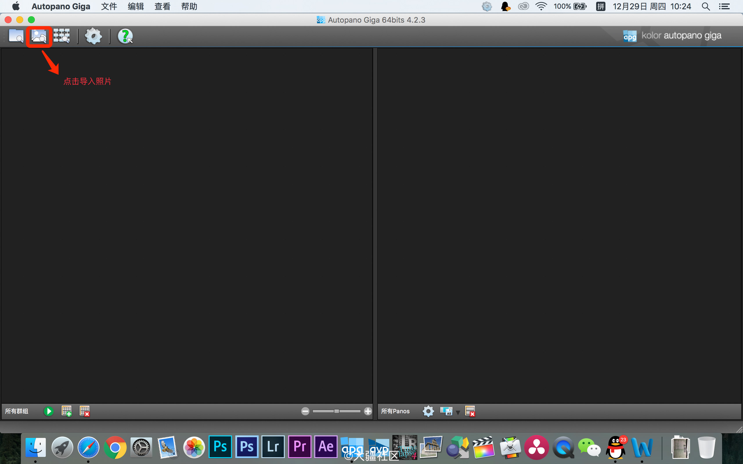The width and height of the screenshot is (743, 464).
Task: Open the Mail stamp icon in Dock
Action: coord(168,447)
